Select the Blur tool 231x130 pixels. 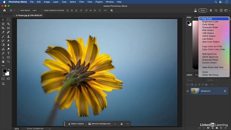8,45
